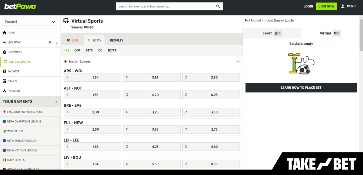
Task: Click the Live Now pulse icon
Action: [5, 43]
